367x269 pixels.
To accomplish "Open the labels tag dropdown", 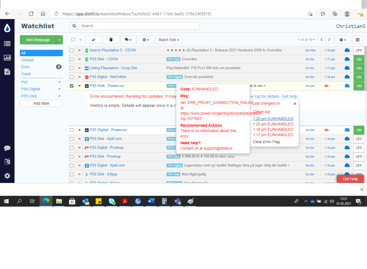I will [x=128, y=40].
